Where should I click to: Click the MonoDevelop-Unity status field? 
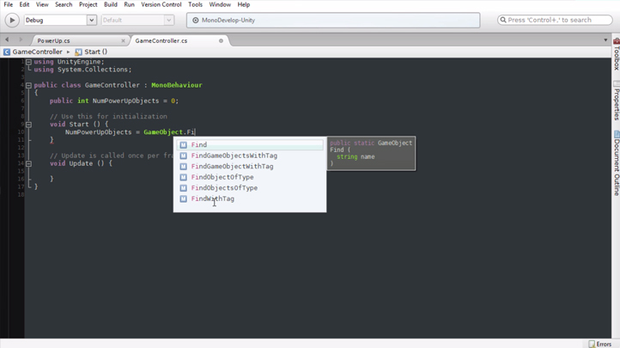(333, 20)
